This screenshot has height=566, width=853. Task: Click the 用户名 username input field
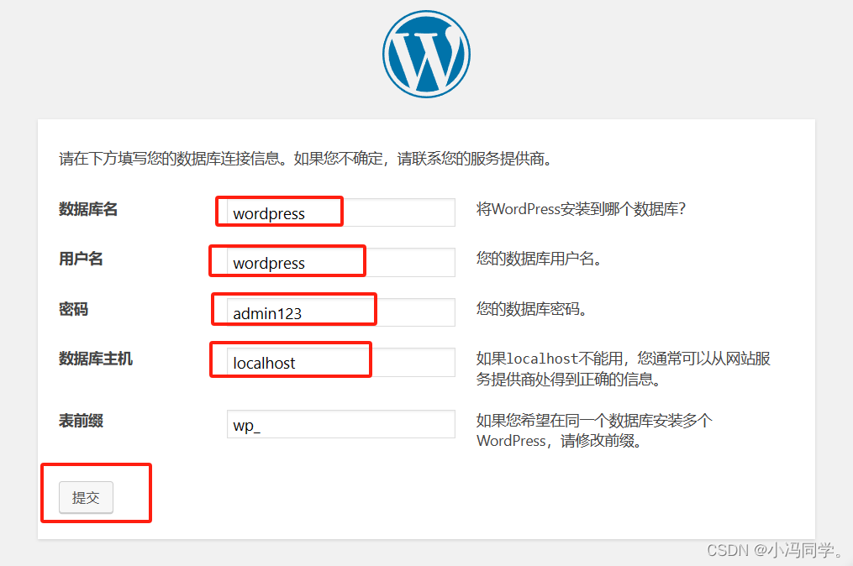[341, 262]
